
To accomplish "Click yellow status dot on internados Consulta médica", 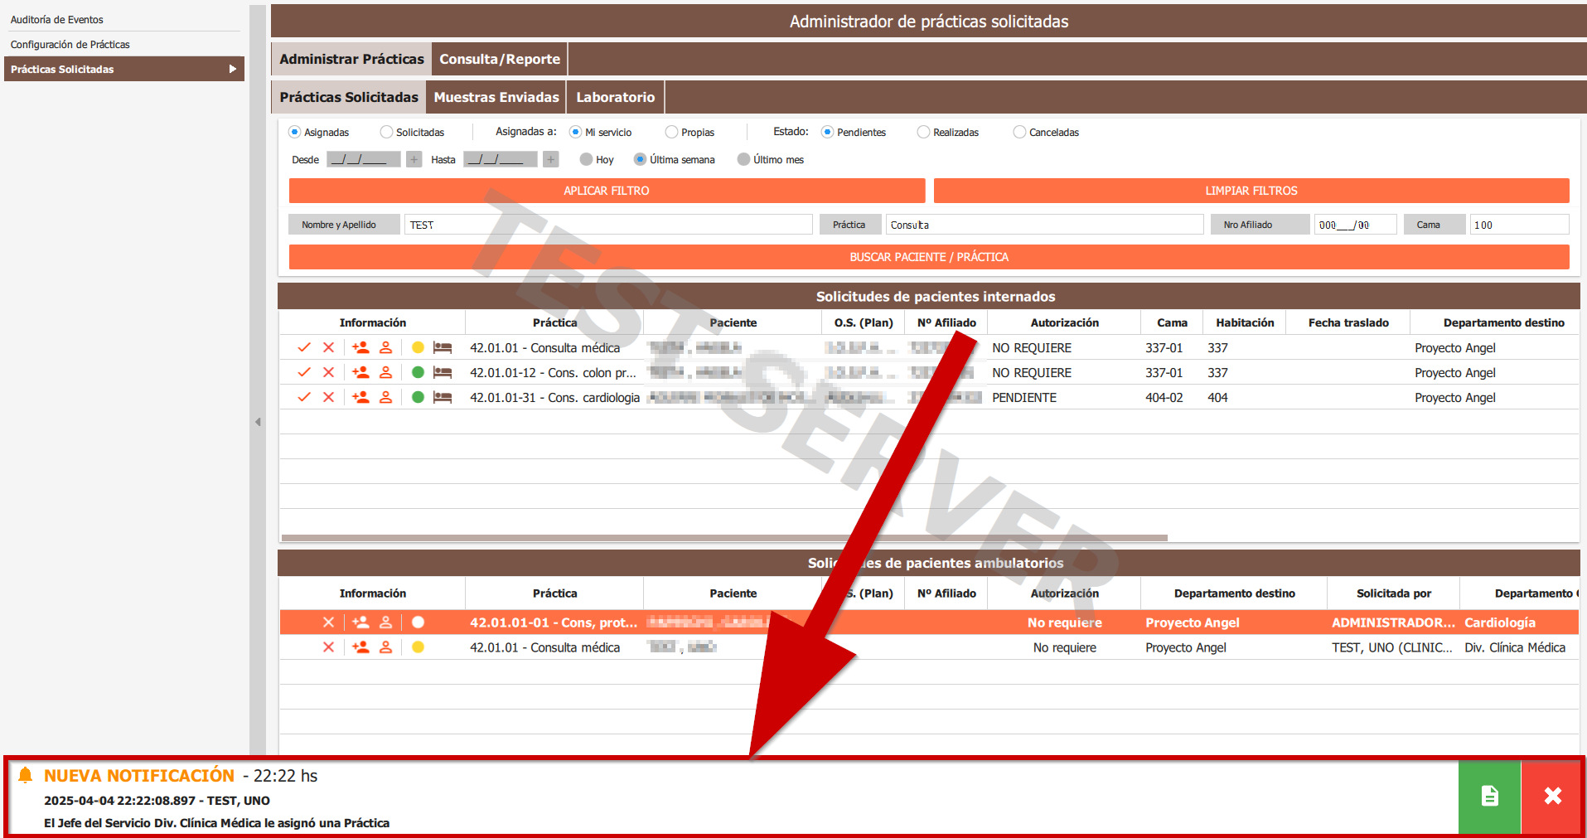I will coord(418,348).
